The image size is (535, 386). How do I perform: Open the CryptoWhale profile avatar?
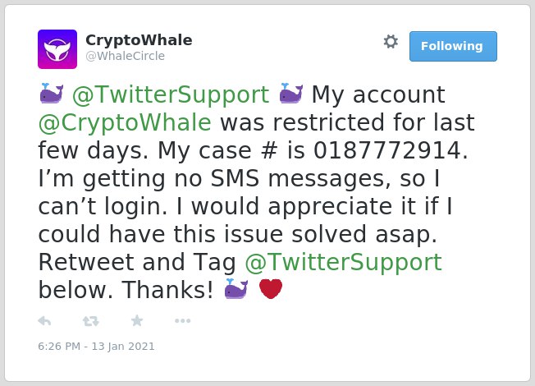(57, 49)
